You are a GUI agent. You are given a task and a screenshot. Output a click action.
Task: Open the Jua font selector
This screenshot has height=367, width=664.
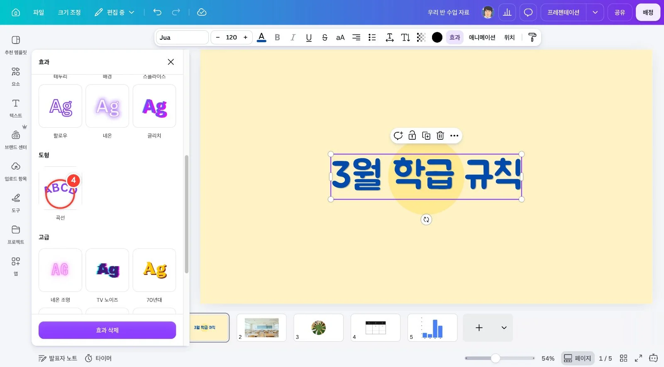click(x=182, y=37)
